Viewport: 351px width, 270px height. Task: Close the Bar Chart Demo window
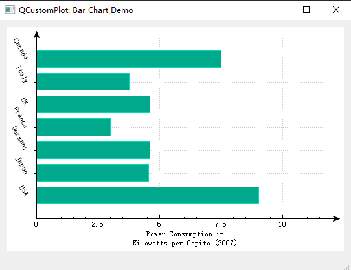[x=336, y=10]
